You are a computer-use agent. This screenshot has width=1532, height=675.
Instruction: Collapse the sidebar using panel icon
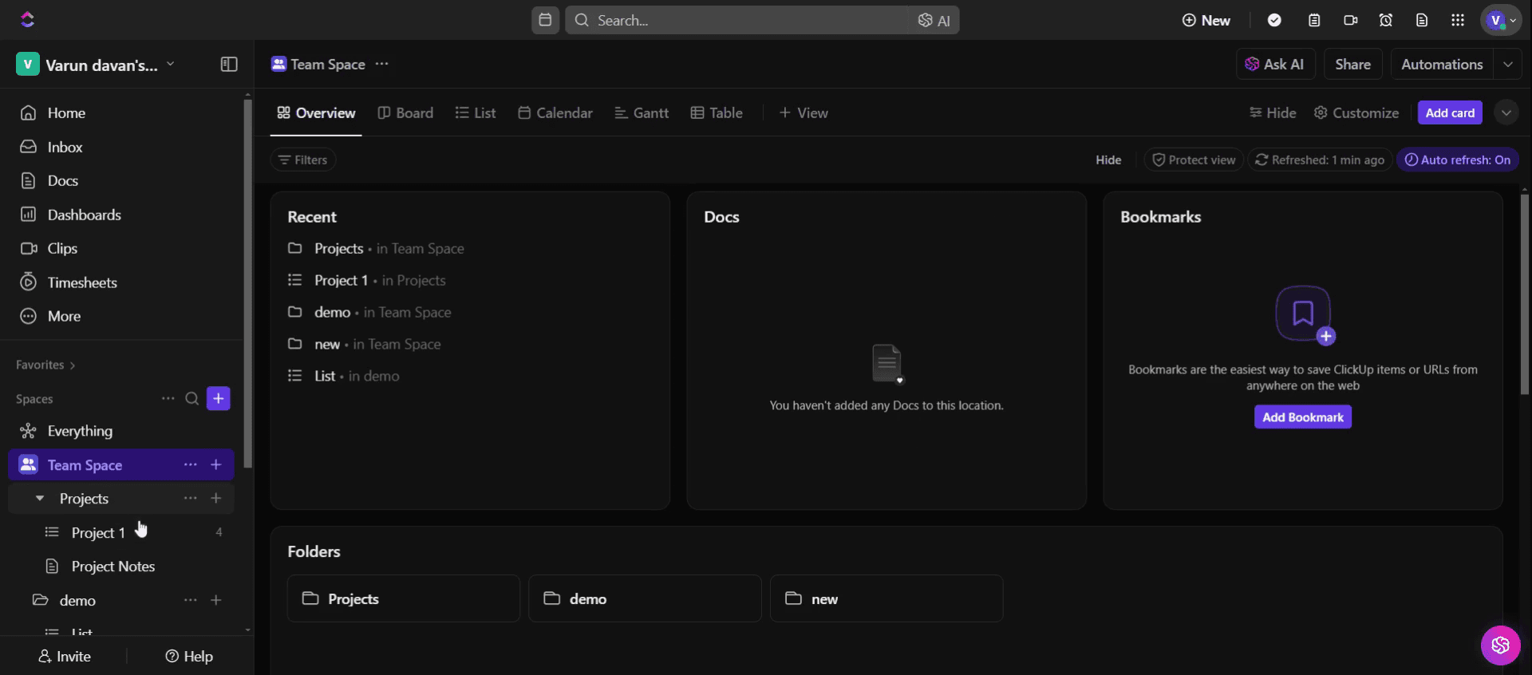[x=229, y=65]
